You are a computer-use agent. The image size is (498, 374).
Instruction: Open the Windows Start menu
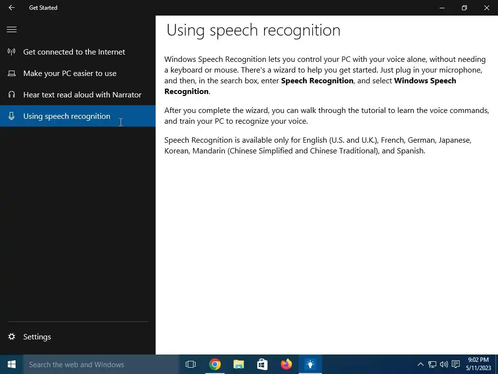(12, 364)
